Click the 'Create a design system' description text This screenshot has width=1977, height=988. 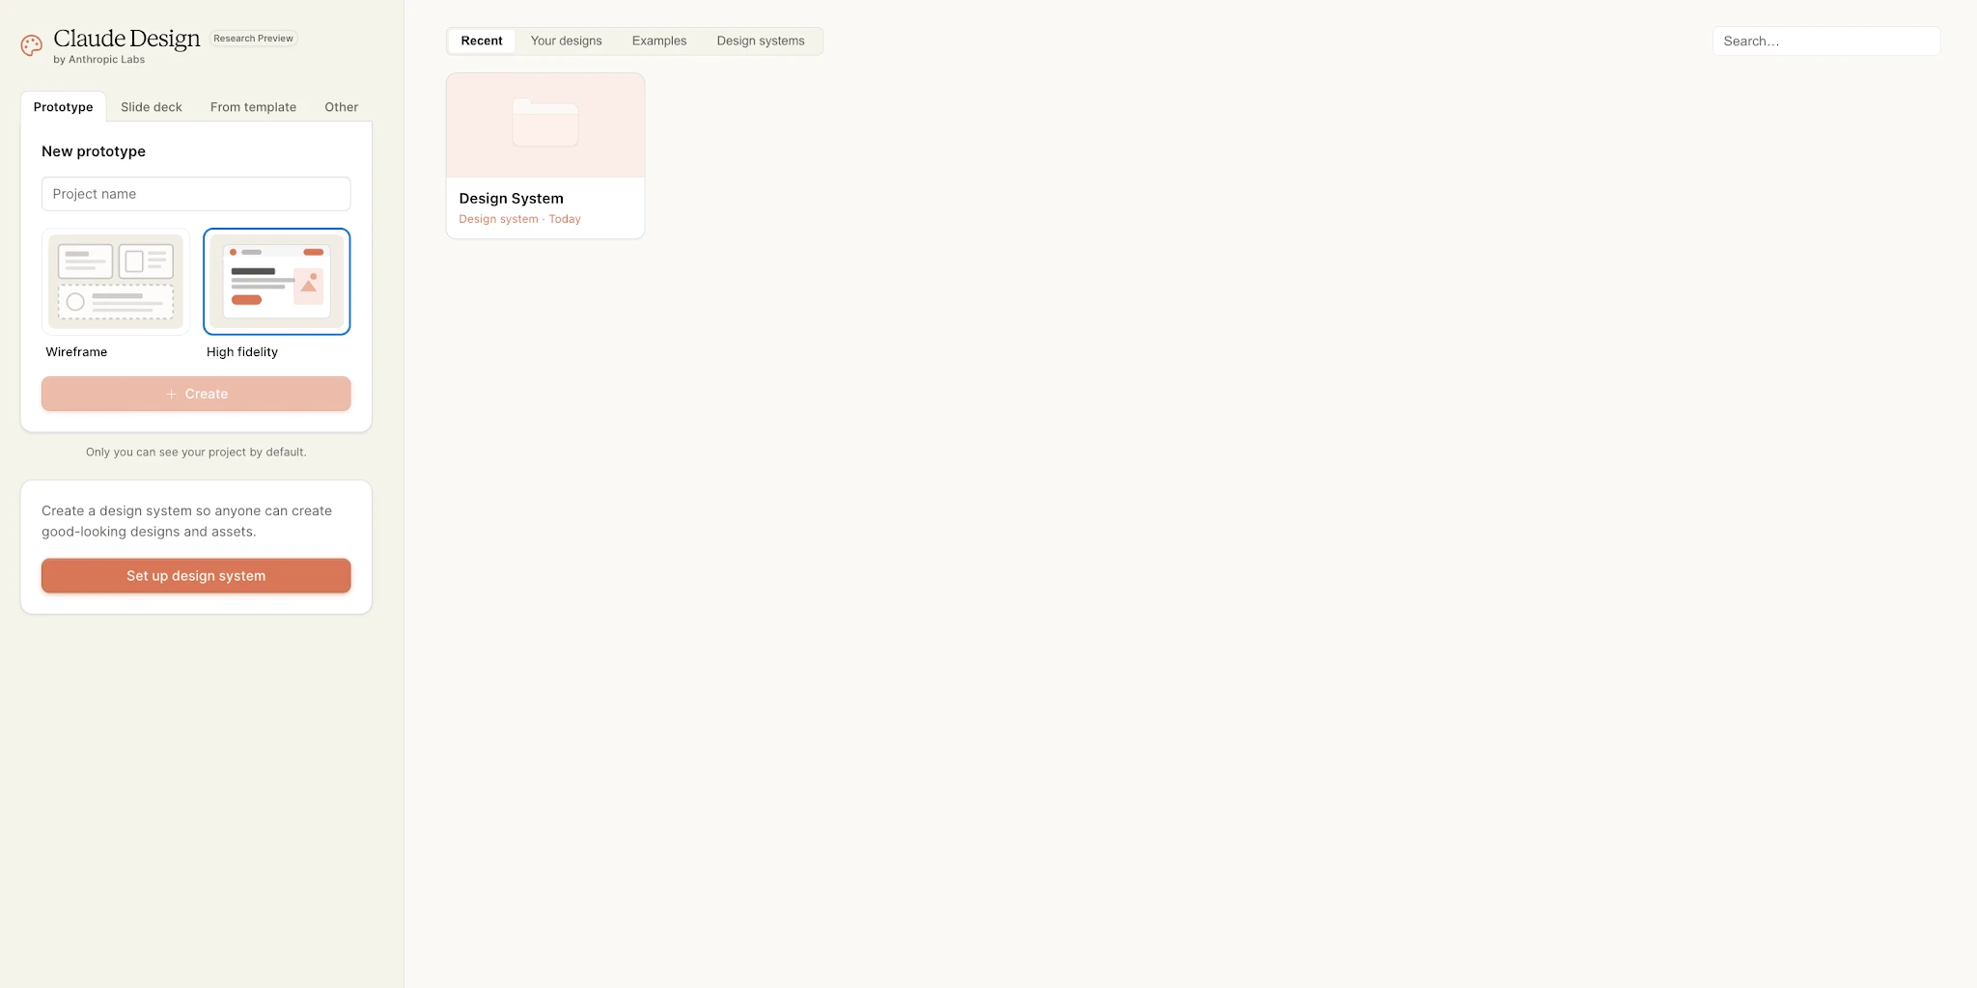(187, 521)
